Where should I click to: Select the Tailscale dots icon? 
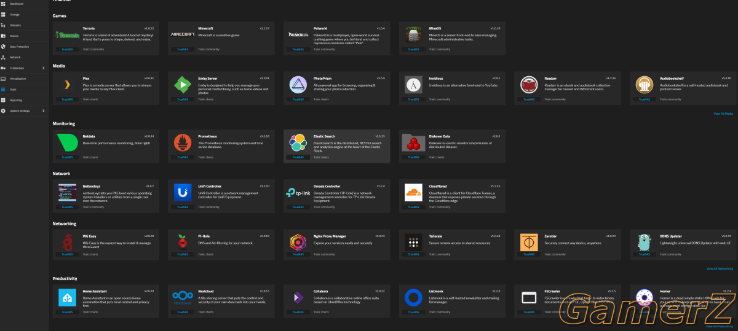414,243
